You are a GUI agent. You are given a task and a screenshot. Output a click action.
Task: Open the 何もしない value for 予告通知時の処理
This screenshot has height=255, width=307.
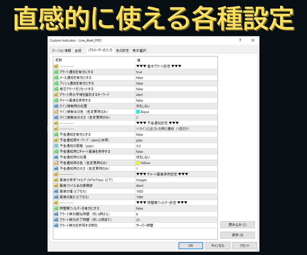176,157
